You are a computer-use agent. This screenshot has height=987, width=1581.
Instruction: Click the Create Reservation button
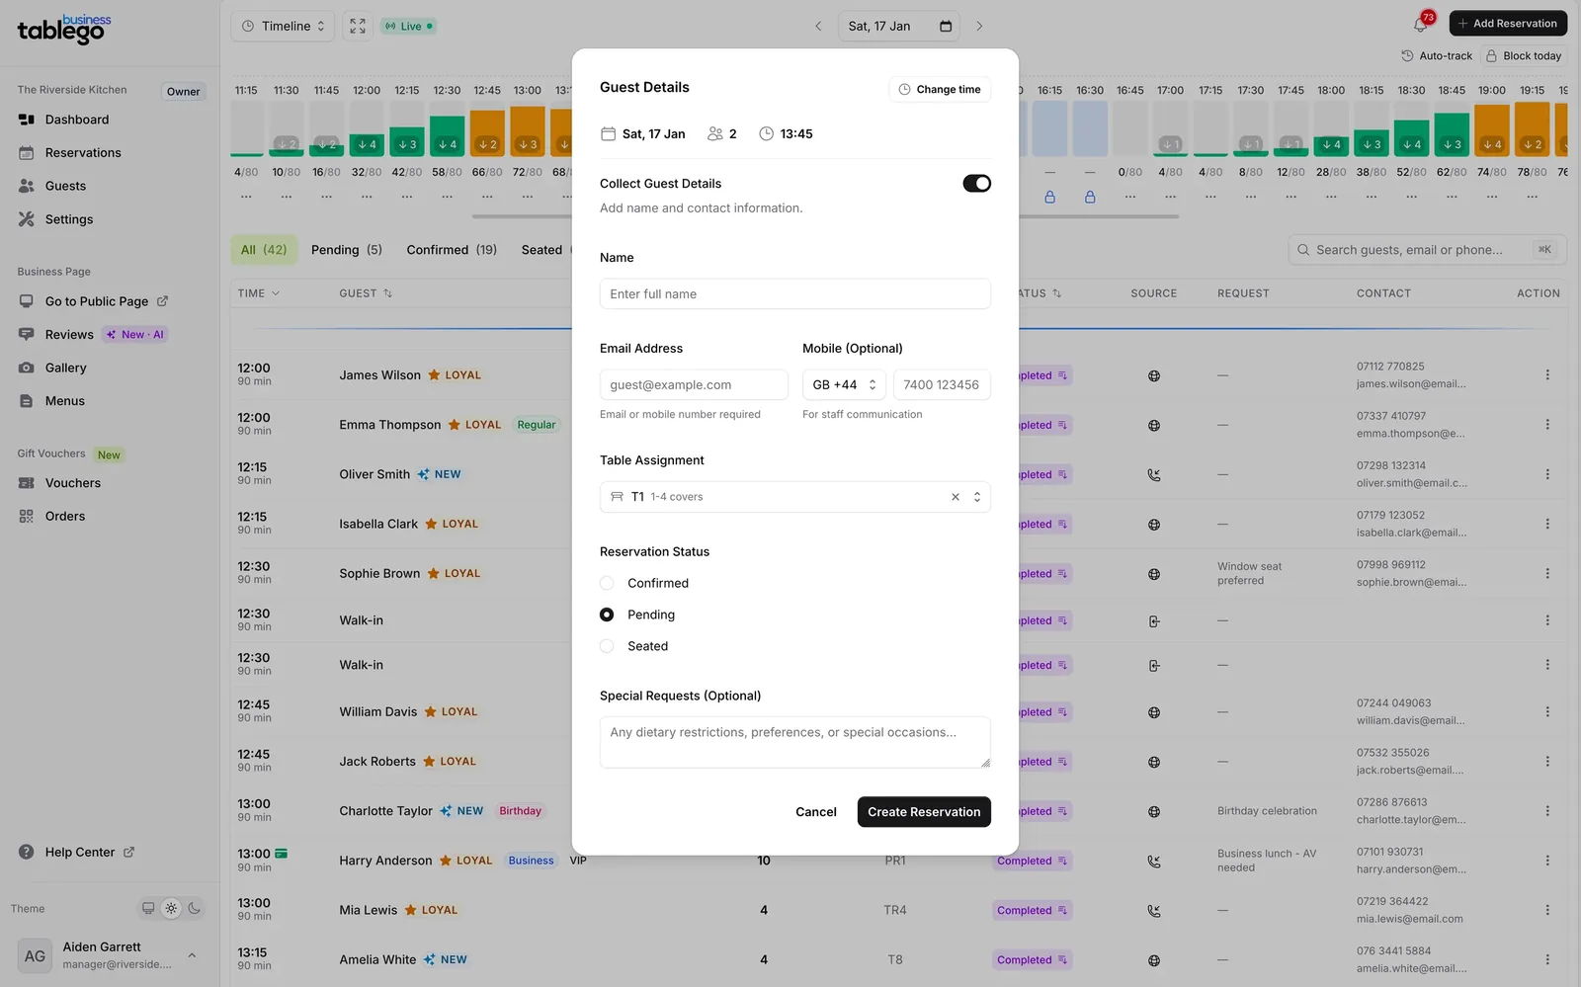(x=924, y=812)
